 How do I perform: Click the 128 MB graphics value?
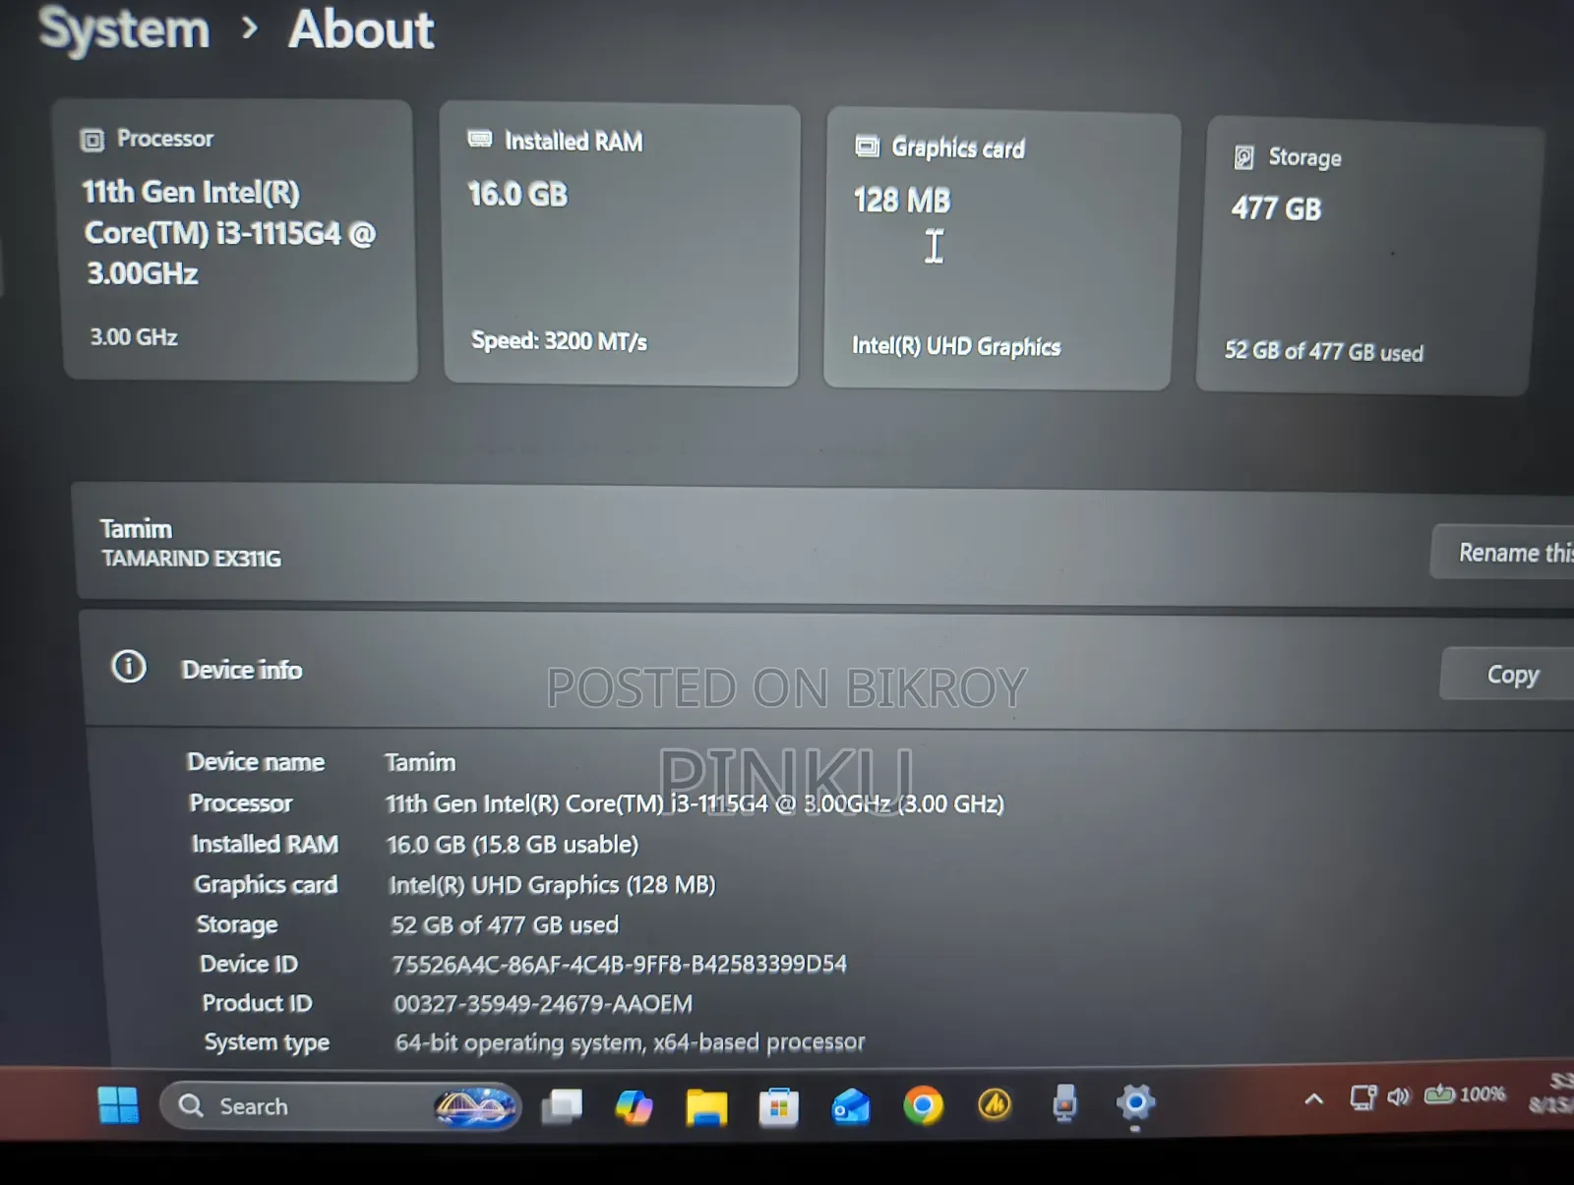(902, 201)
